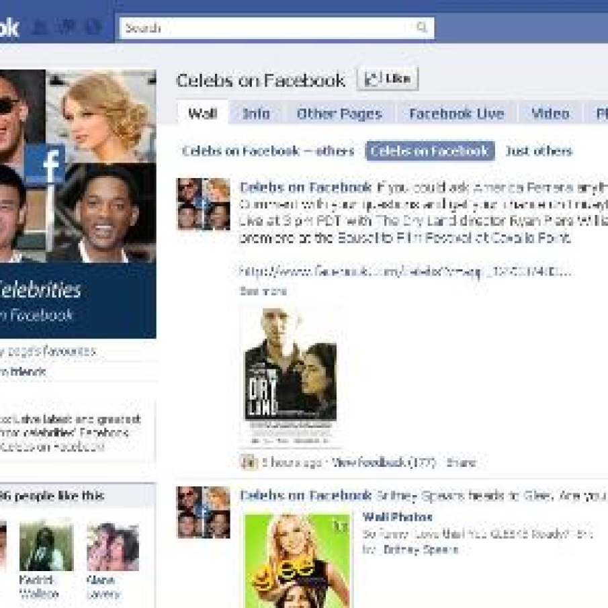Open the Britney Glee photo thumbnail
This screenshot has height=608, width=608.
point(297,561)
